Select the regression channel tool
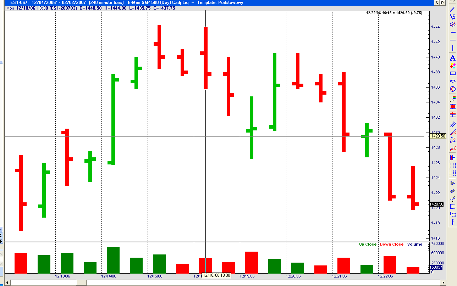The image size is (457, 286). [452, 24]
